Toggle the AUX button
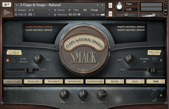 (166, 10)
